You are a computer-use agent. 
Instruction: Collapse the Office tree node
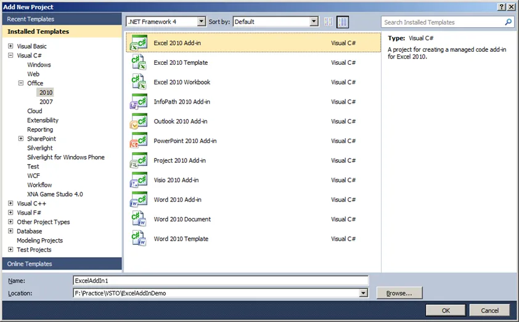pos(20,83)
